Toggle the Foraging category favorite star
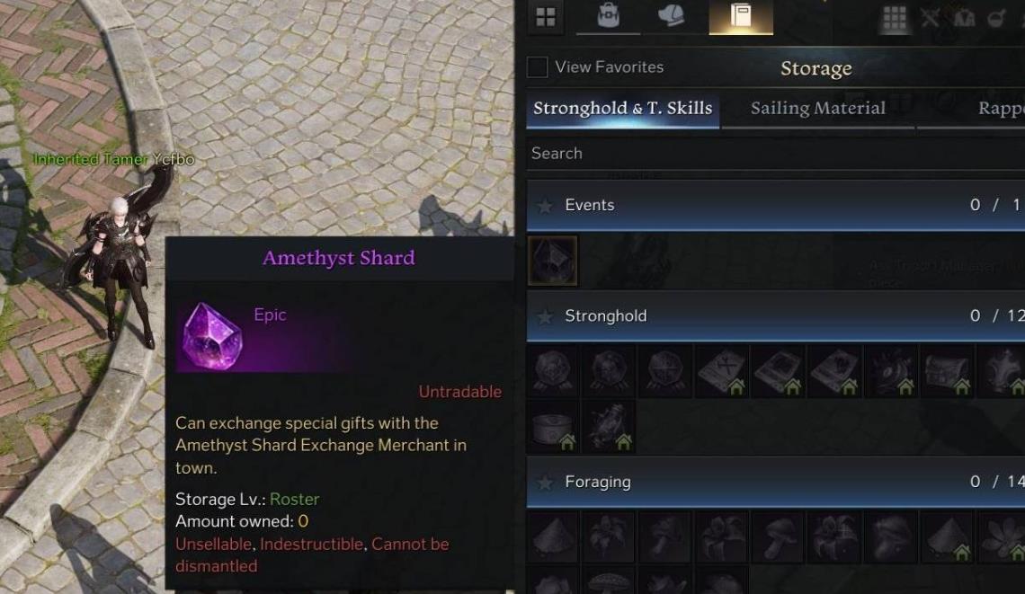Image resolution: width=1025 pixels, height=594 pixels. (545, 483)
